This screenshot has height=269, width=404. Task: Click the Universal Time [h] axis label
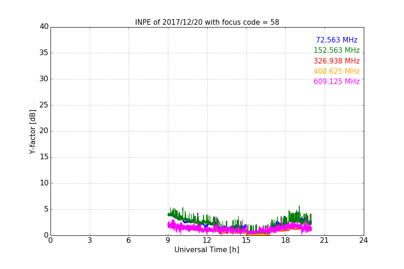coord(207,250)
